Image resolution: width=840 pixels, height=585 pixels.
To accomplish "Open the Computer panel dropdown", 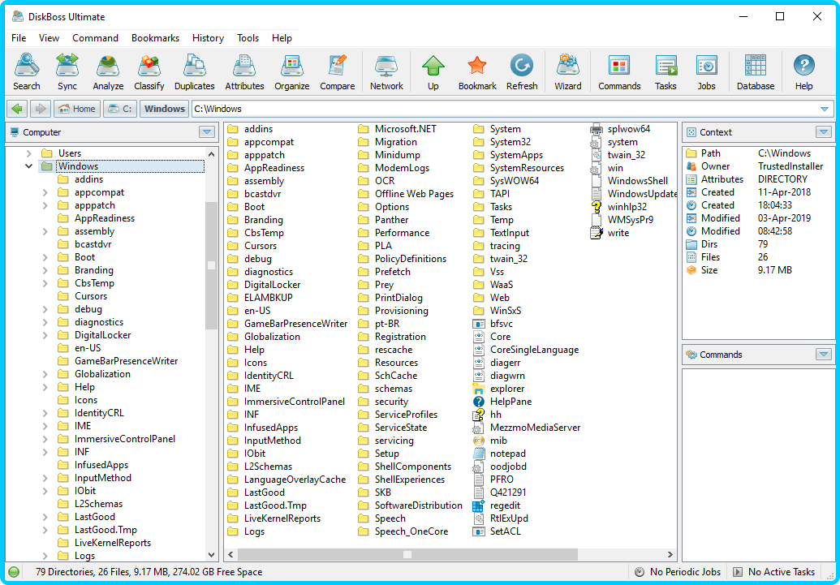I will pyautogui.click(x=207, y=132).
